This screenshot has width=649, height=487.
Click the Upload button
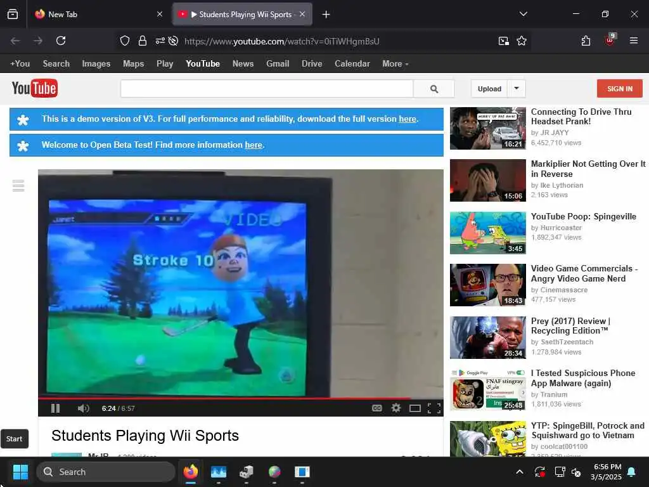489,89
